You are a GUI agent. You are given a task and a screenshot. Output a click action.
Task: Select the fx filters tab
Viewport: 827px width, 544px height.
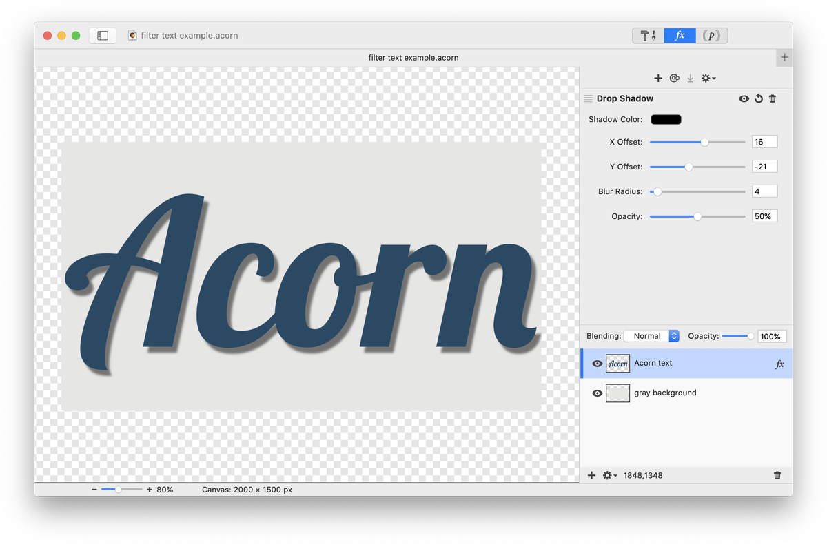[x=680, y=36]
